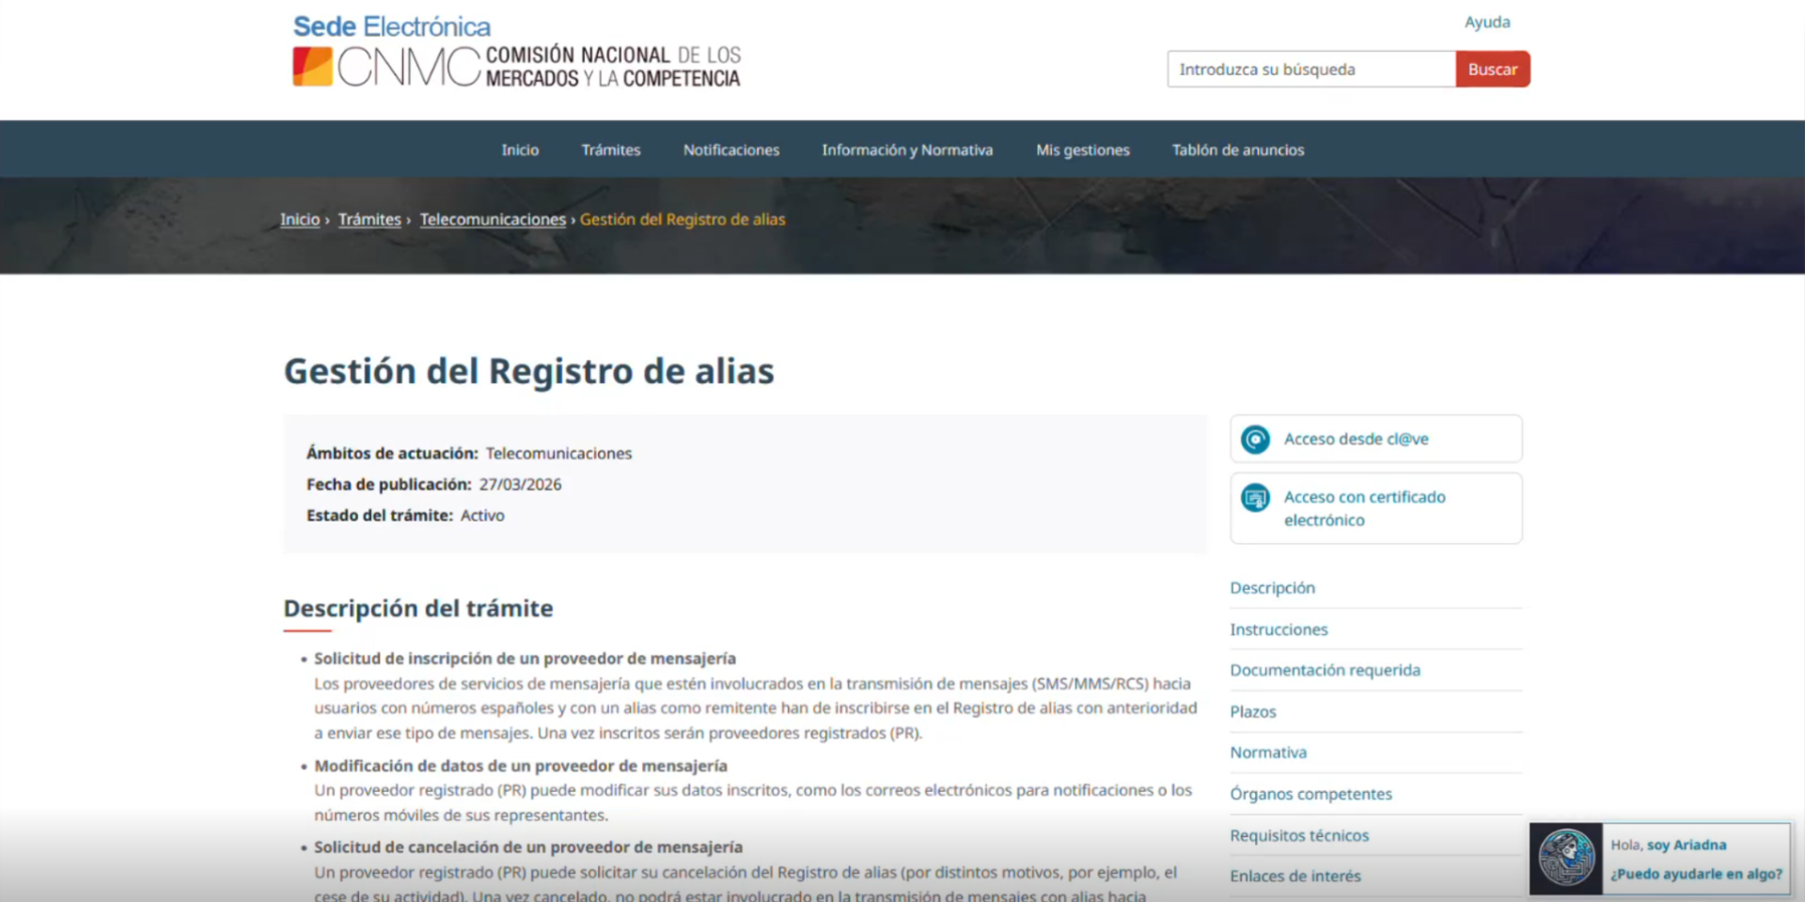1805x902 pixels.
Task: Click the Trámites breadcrumb link
Action: (x=369, y=219)
